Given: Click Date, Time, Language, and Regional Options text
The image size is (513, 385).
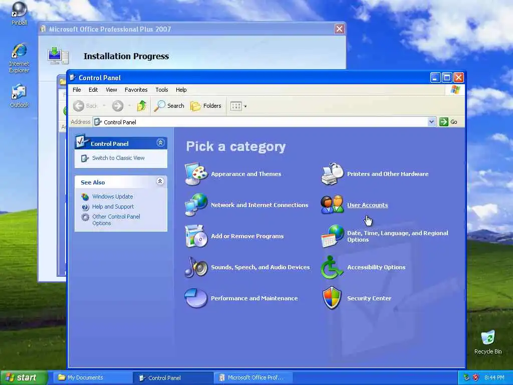Looking at the screenshot, I should point(397,236).
